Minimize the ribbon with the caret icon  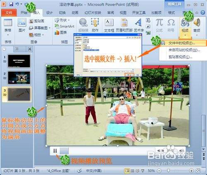(x=197, y=13)
